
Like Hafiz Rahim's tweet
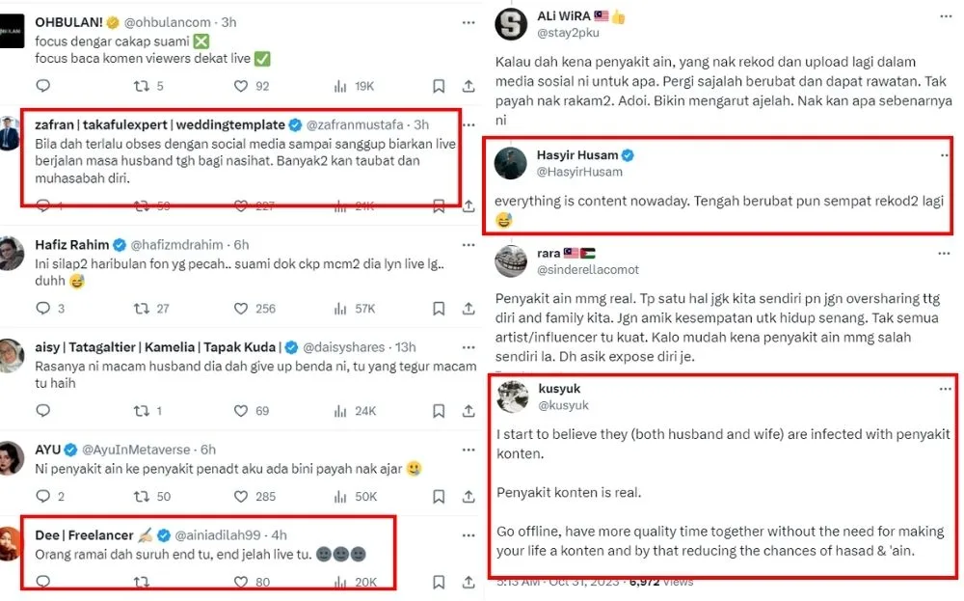(241, 309)
